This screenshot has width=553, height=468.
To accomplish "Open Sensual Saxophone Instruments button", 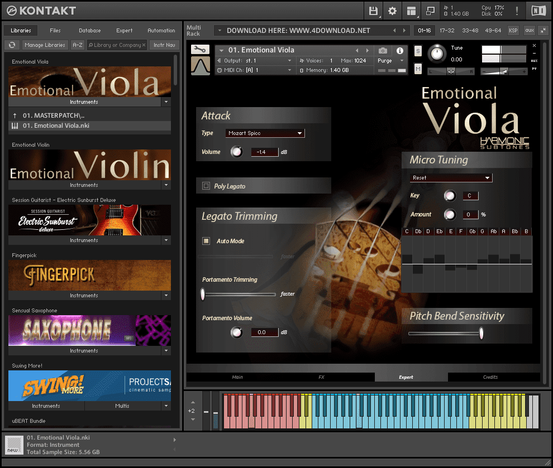I will 84,351.
